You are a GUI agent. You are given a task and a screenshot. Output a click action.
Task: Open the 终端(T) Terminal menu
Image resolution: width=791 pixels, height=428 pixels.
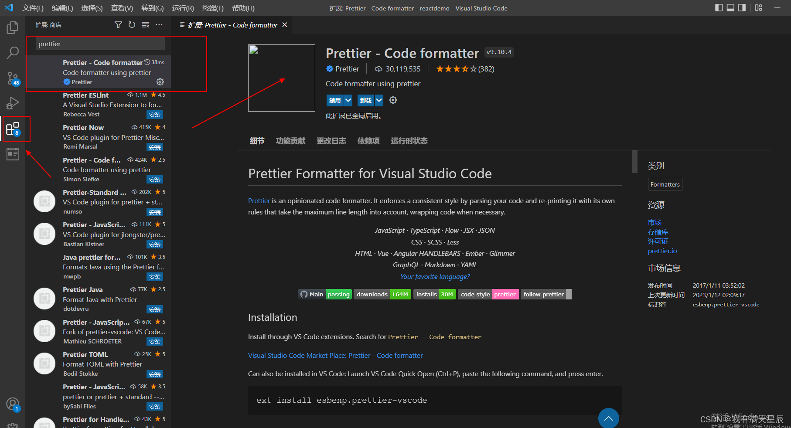tap(213, 8)
